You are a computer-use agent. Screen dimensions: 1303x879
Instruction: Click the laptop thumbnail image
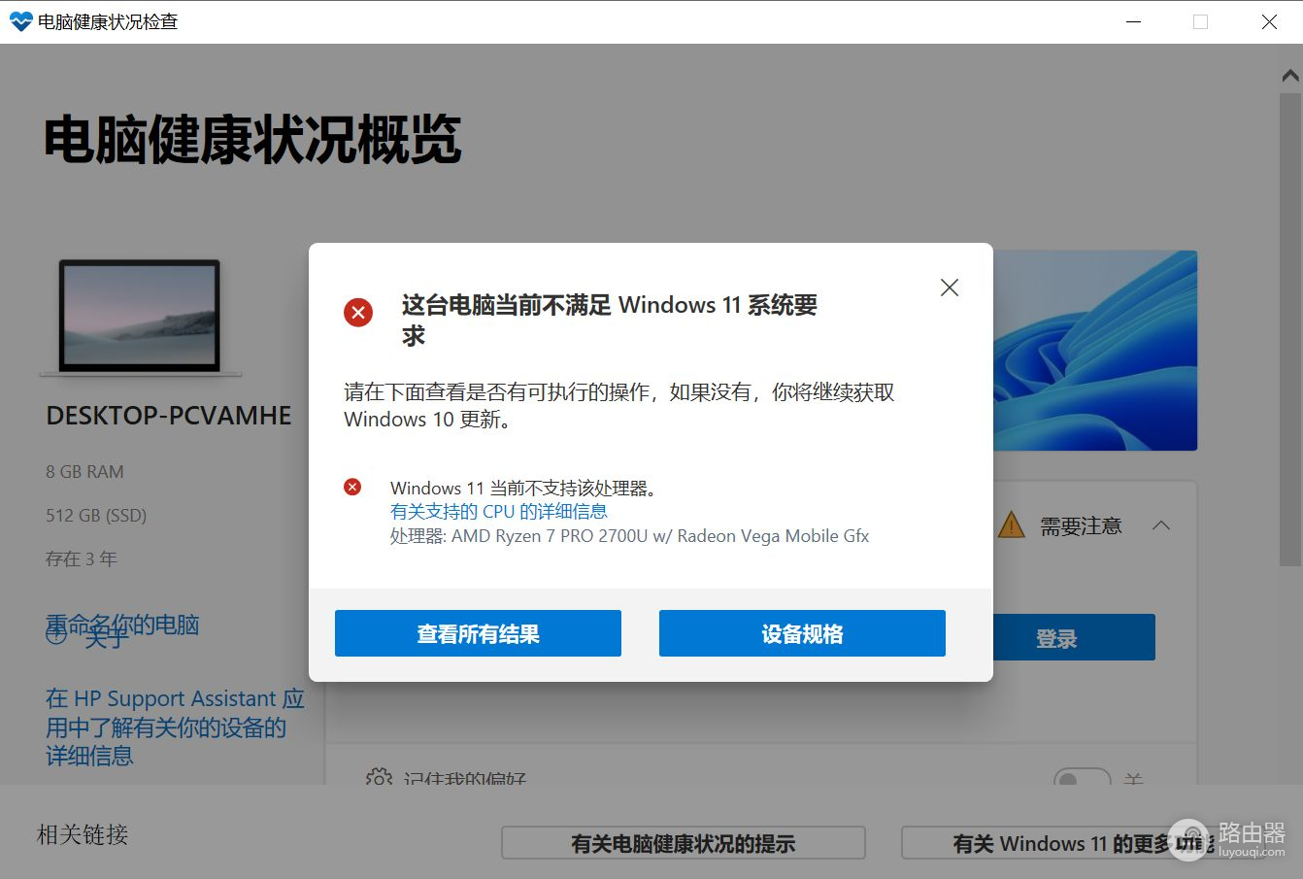140,317
